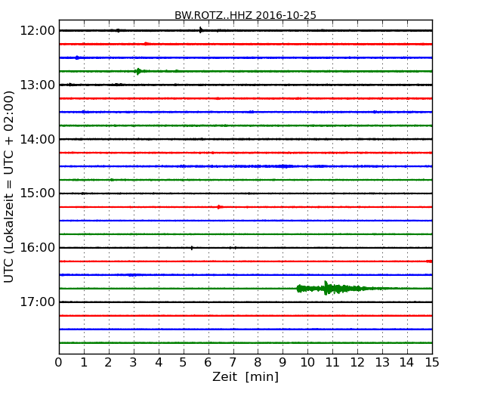The width and height of the screenshot is (491, 393).
Task: Click the blue noisy section on the 14:30 trace
Action: pos(283,166)
